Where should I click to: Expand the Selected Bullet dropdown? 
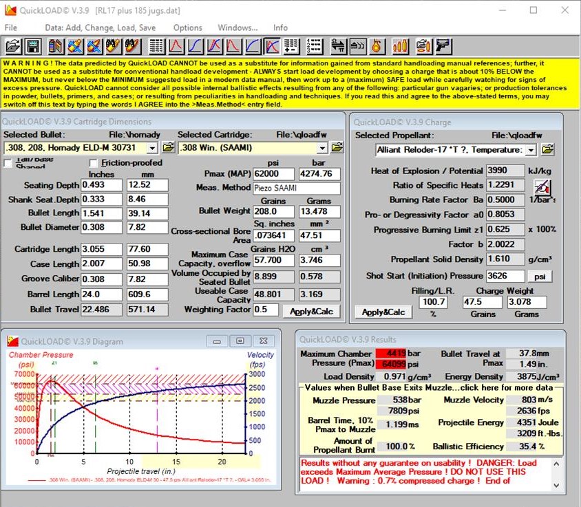click(x=153, y=147)
